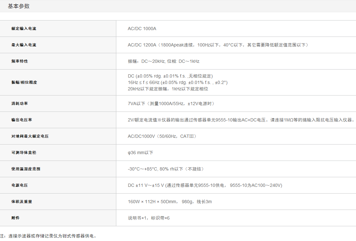Click the 对地间最大额定电压 row label
Screen dimensions: 356x241
[x=30, y=136]
